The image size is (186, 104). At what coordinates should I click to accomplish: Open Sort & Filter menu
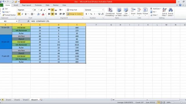click(x=164, y=12)
